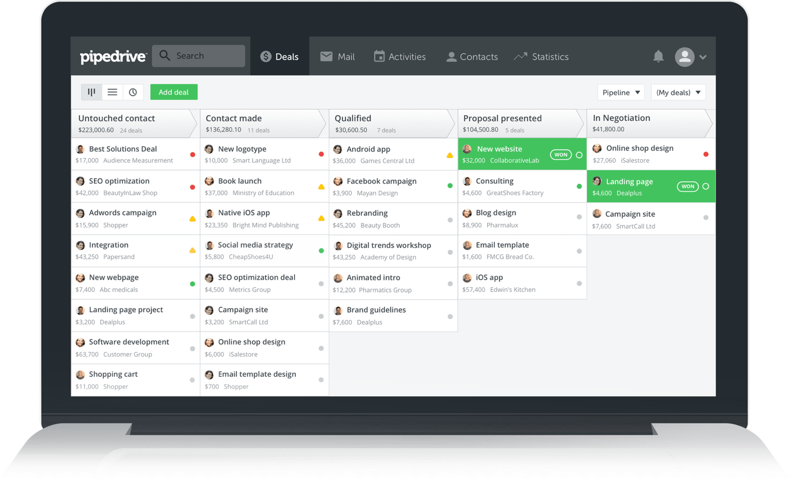Viewport: 789px width, 478px height.
Task: Click yellow triangle on Android app deal
Action: [450, 155]
